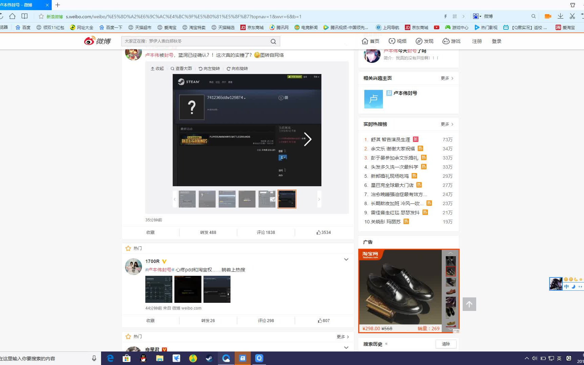Click the back-to-top arrow button
This screenshot has width=584, height=365.
click(x=469, y=304)
